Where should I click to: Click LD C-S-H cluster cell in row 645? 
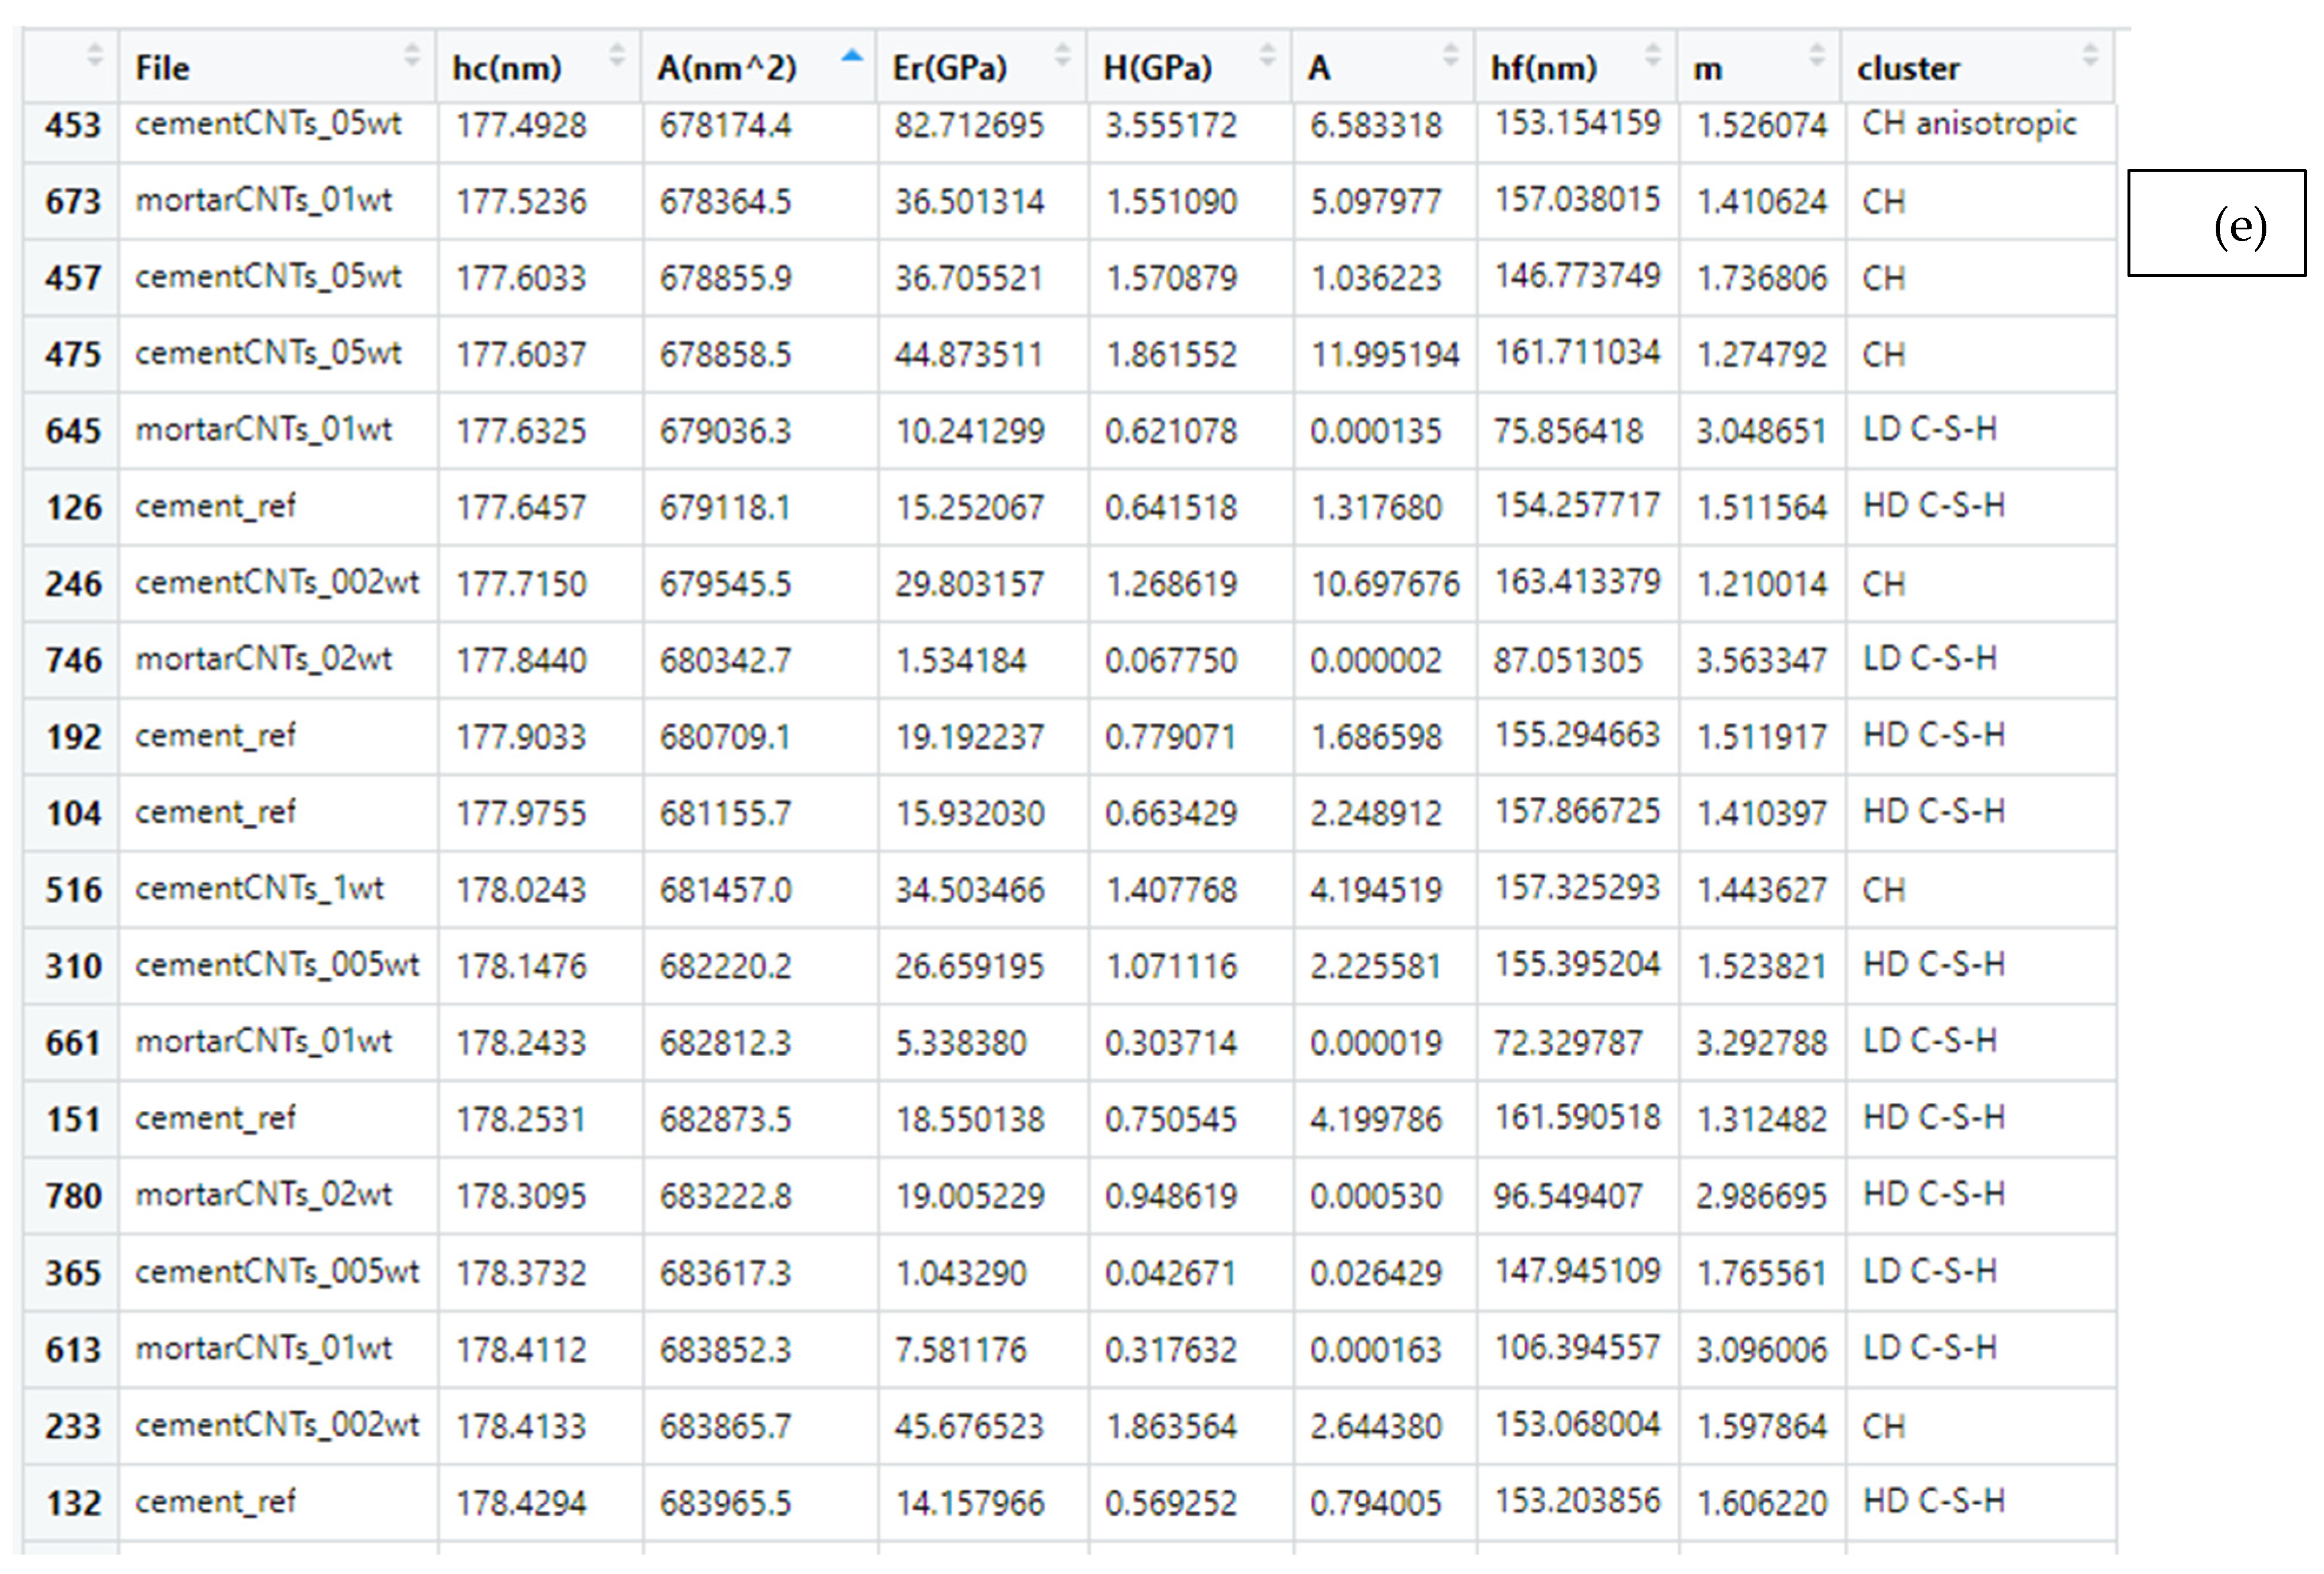pyautogui.click(x=1929, y=430)
